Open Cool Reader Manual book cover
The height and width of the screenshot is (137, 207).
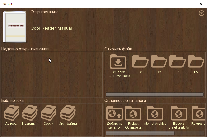[x=15, y=27]
